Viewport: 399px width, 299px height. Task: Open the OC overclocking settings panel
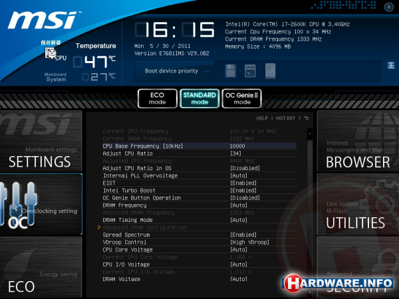coord(41,204)
